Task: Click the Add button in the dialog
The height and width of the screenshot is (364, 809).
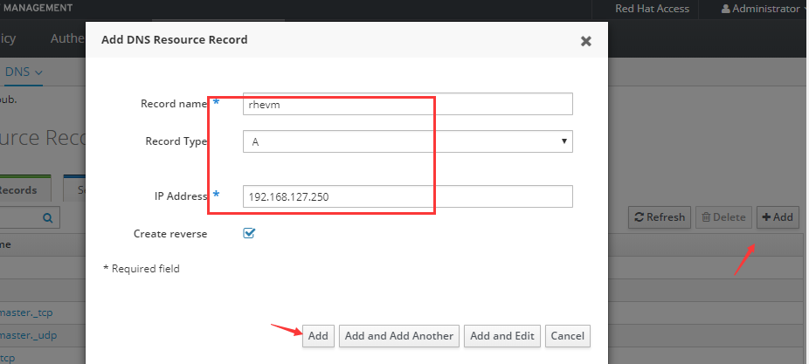Action: [x=318, y=336]
